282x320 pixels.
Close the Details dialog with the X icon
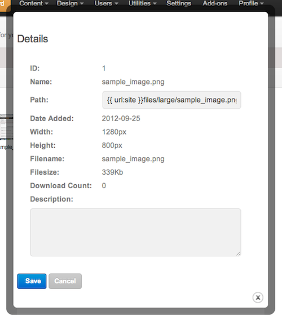click(258, 297)
